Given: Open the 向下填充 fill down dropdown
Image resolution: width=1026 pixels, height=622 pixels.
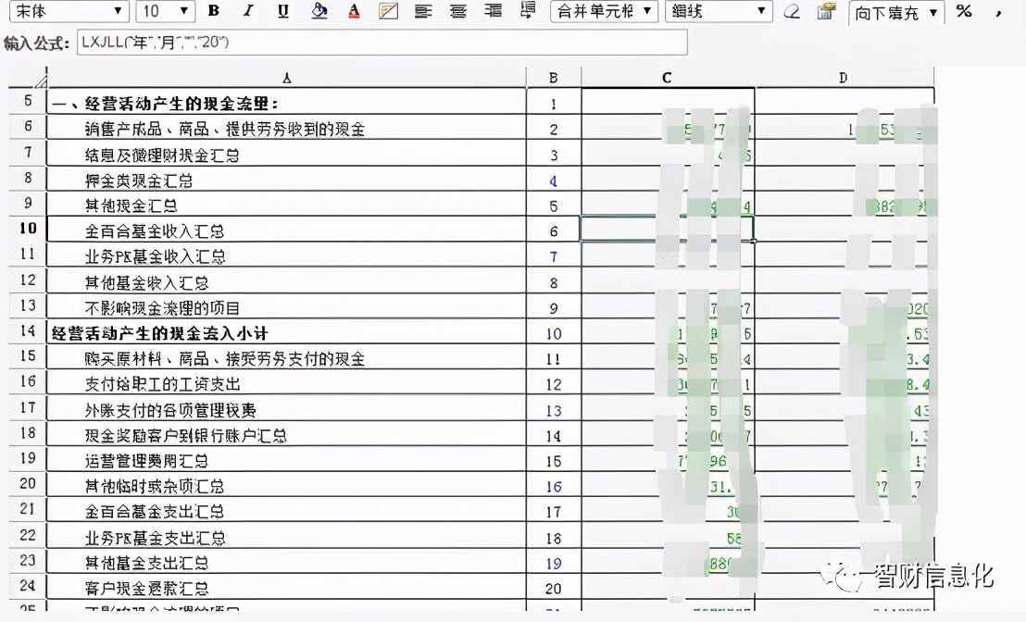Looking at the screenshot, I should click(896, 12).
